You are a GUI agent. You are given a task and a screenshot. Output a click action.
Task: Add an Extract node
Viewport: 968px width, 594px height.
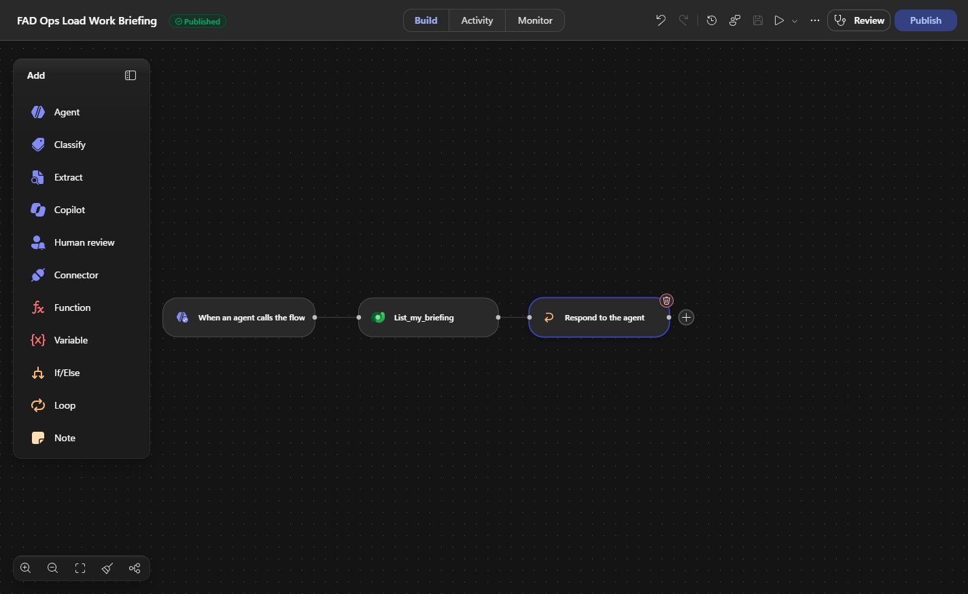pyautogui.click(x=82, y=177)
